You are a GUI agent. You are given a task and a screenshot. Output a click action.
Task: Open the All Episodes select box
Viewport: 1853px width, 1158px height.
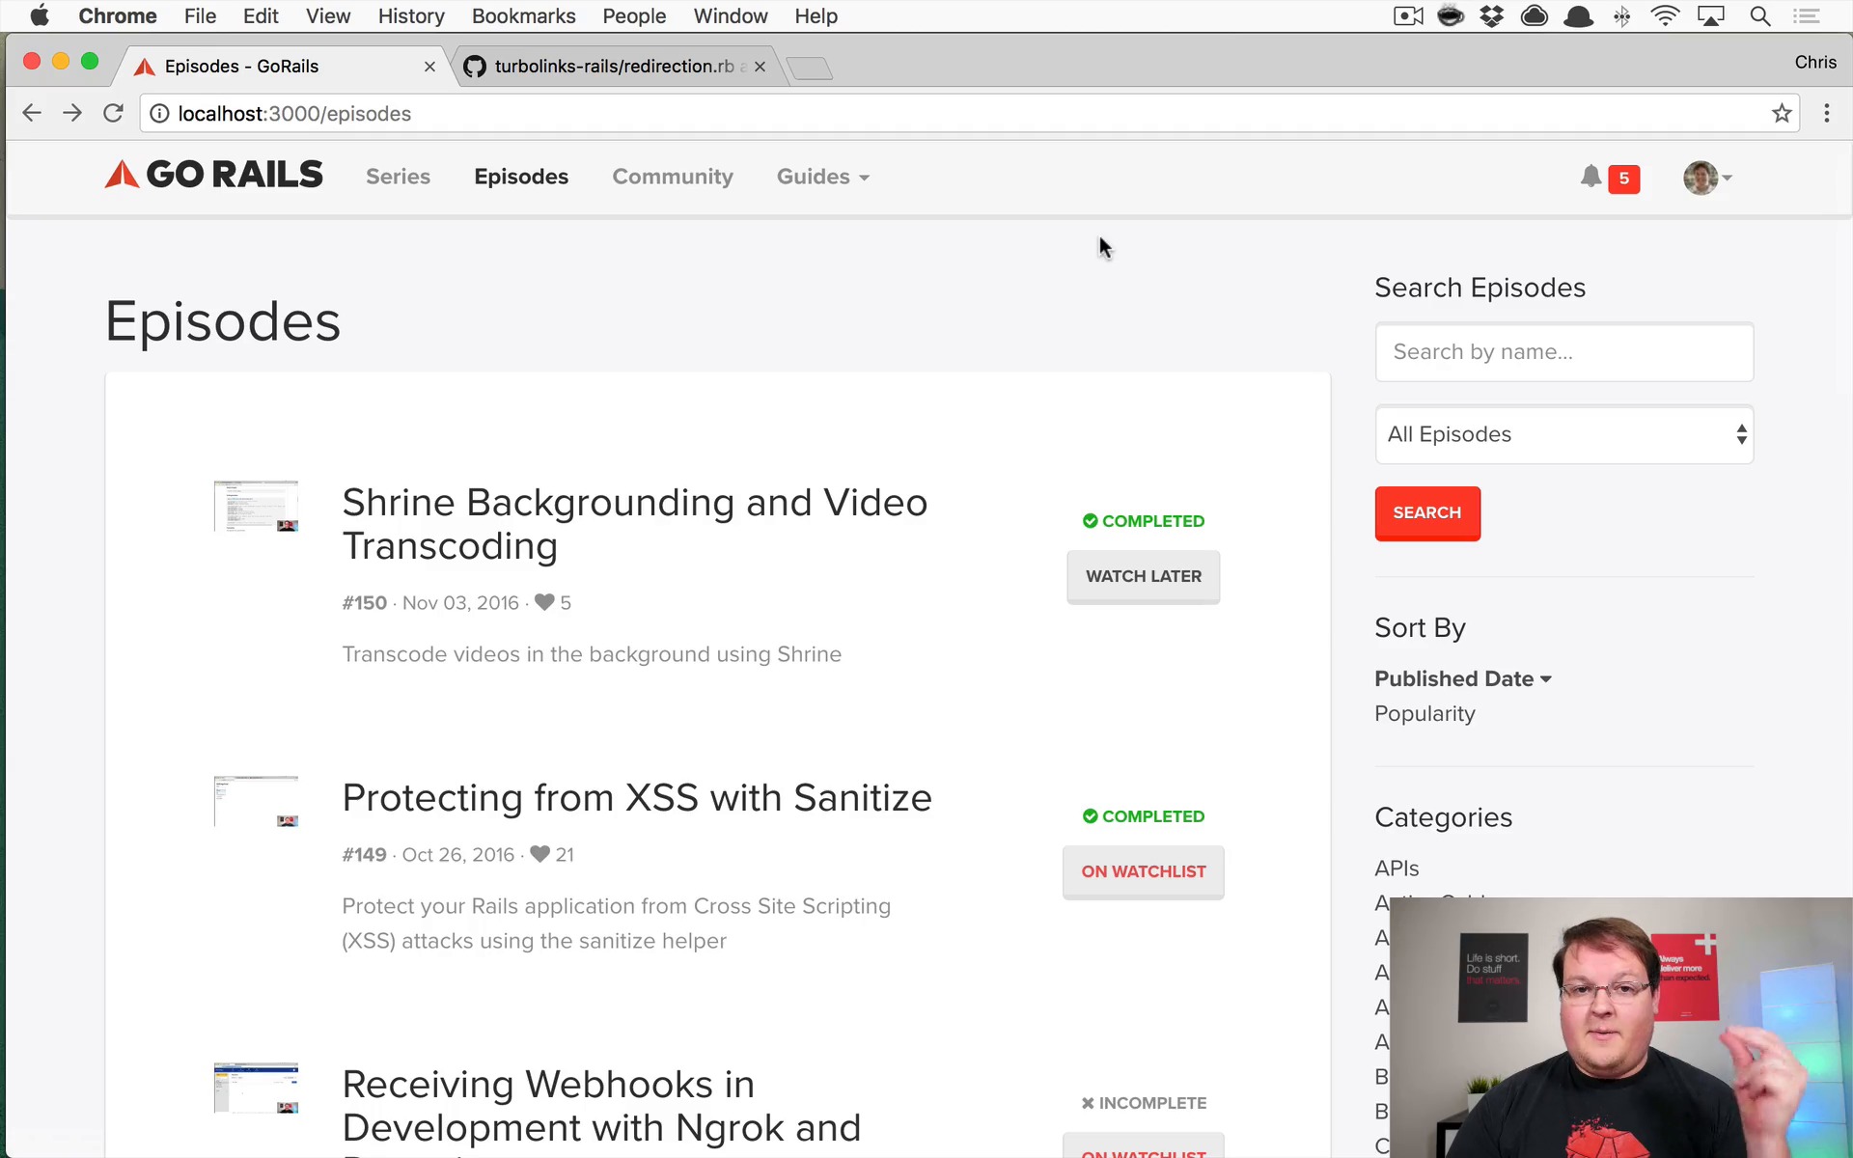pyautogui.click(x=1563, y=434)
